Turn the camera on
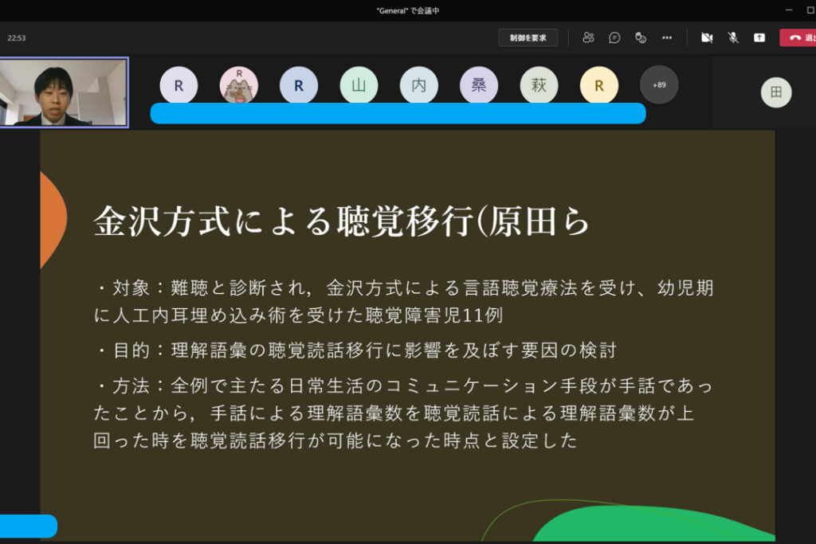Screen dimensions: 816x544 (x=707, y=37)
